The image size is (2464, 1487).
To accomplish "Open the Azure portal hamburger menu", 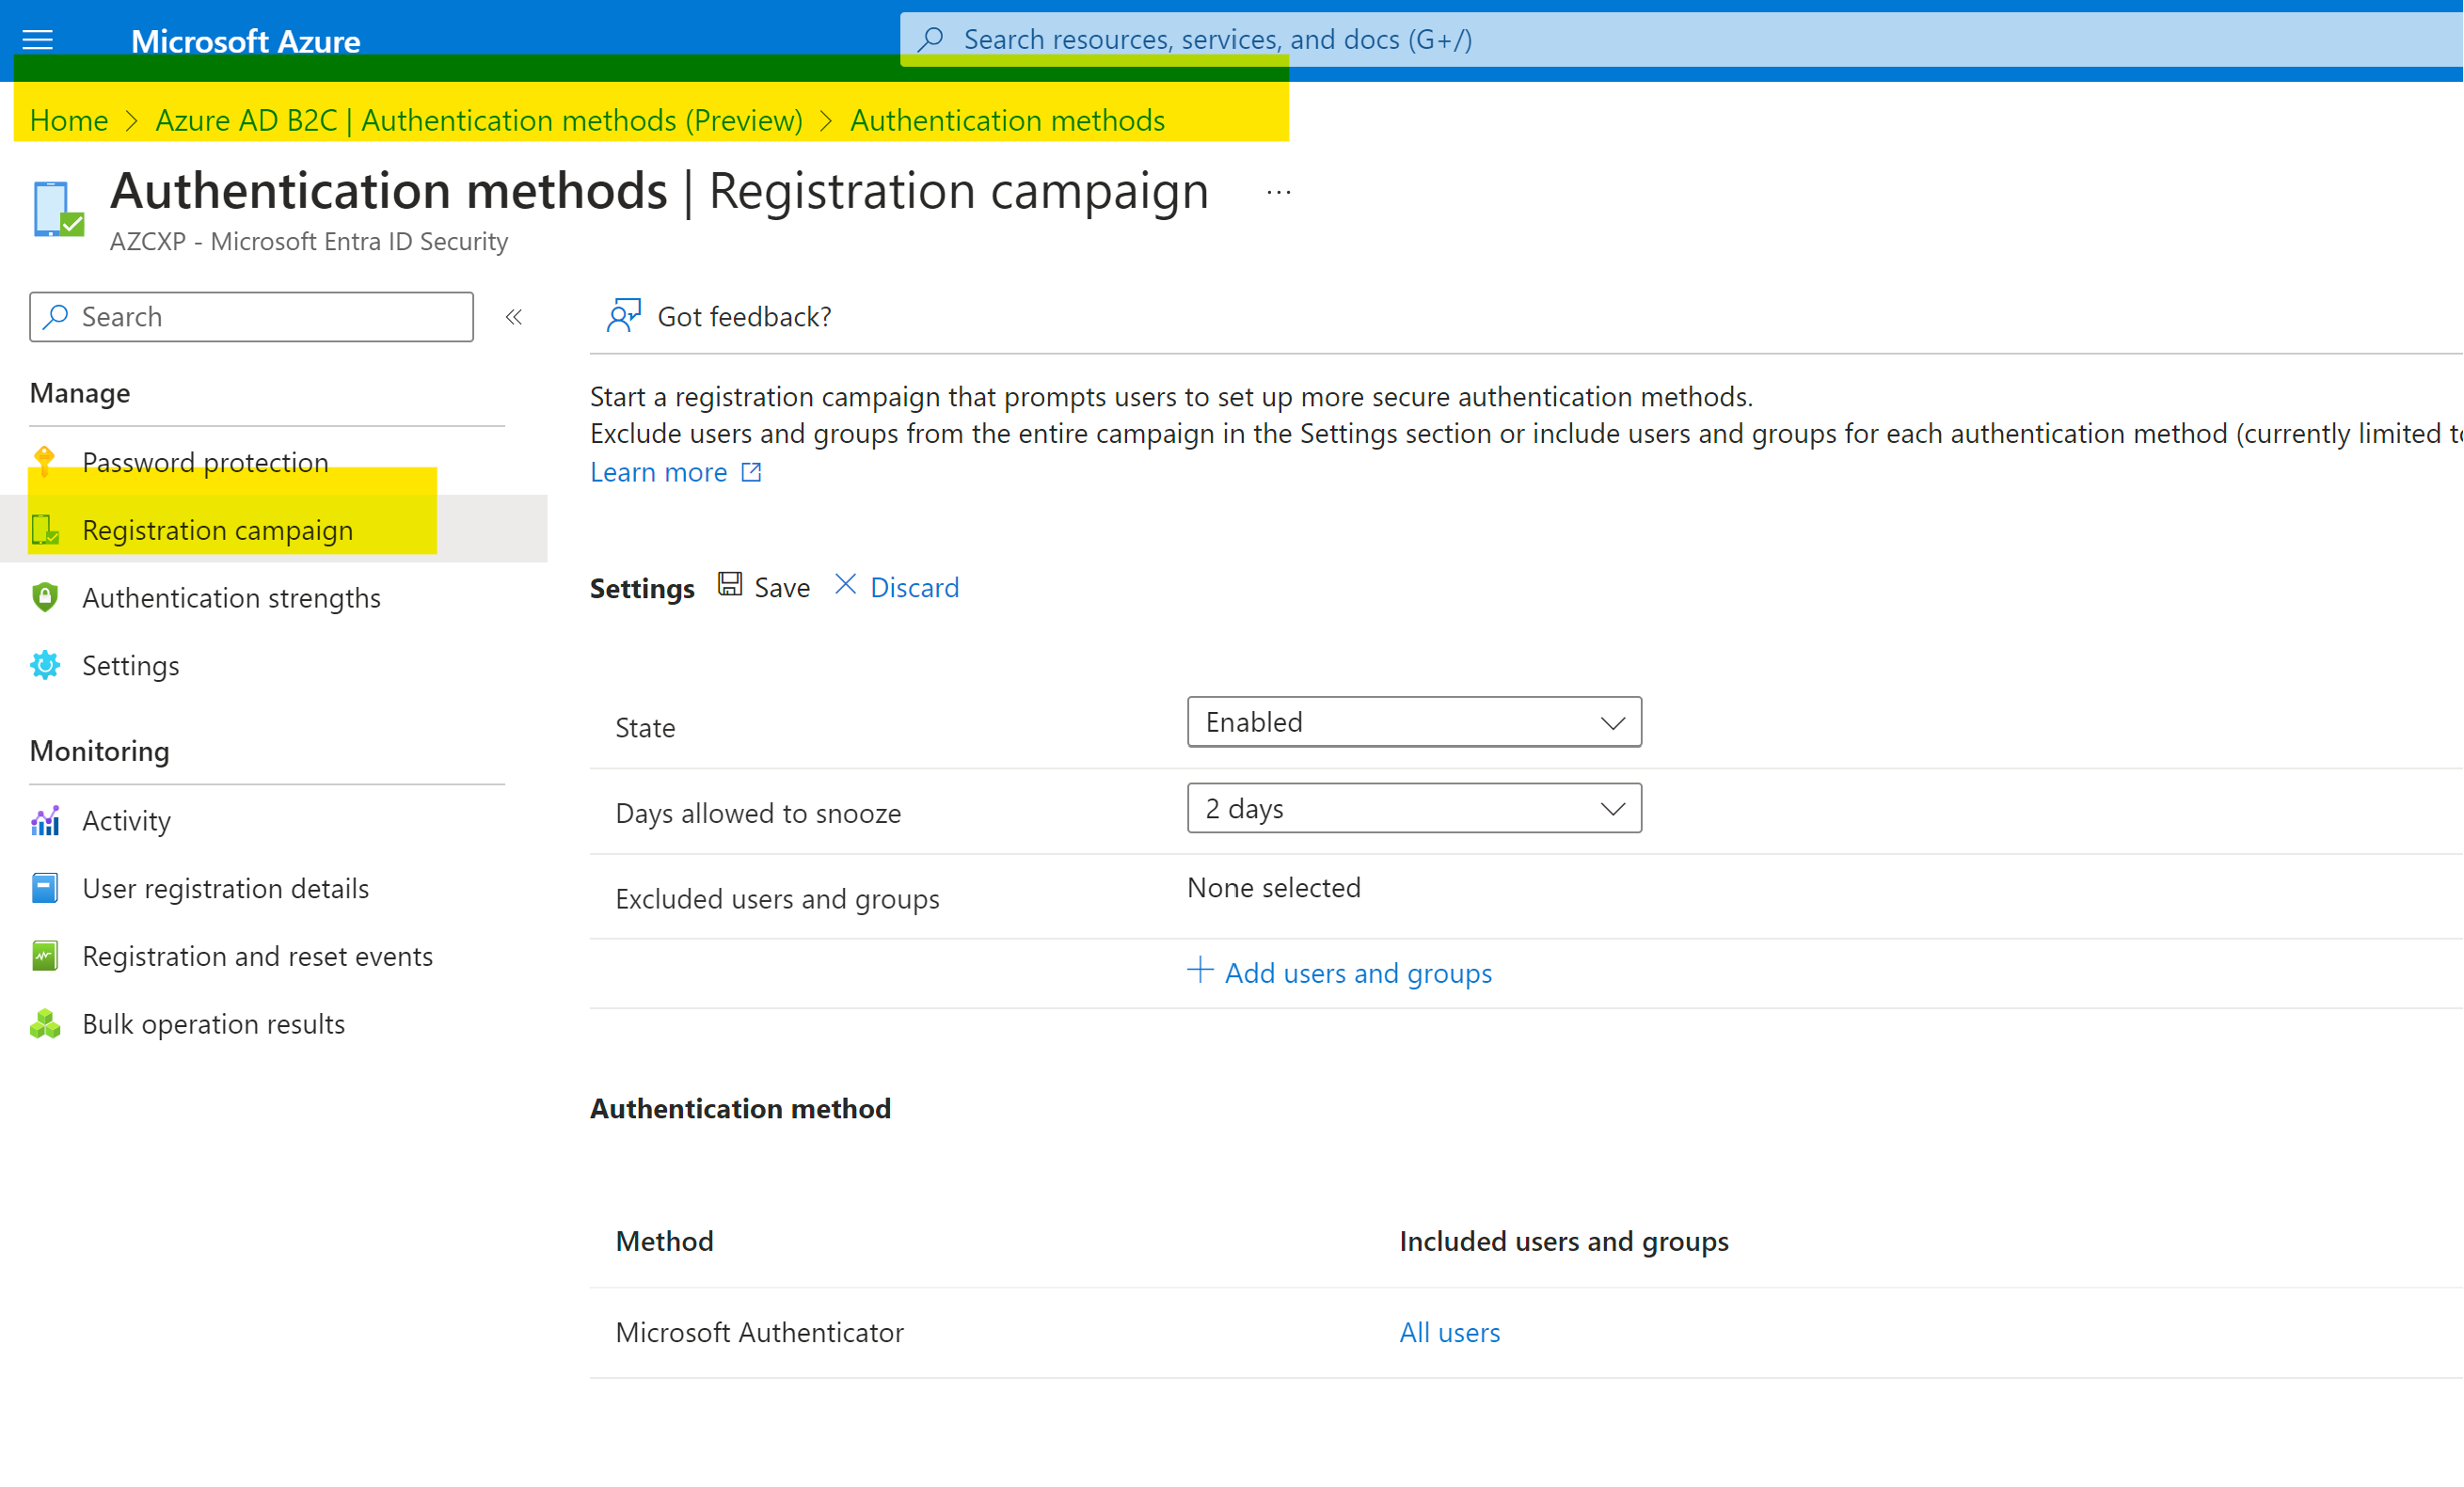I will 37,40.
